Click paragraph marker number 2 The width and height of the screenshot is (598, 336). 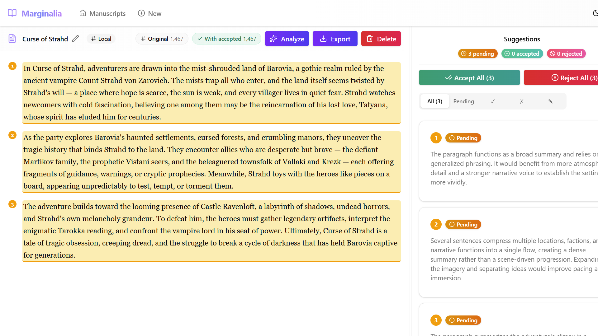point(12,135)
